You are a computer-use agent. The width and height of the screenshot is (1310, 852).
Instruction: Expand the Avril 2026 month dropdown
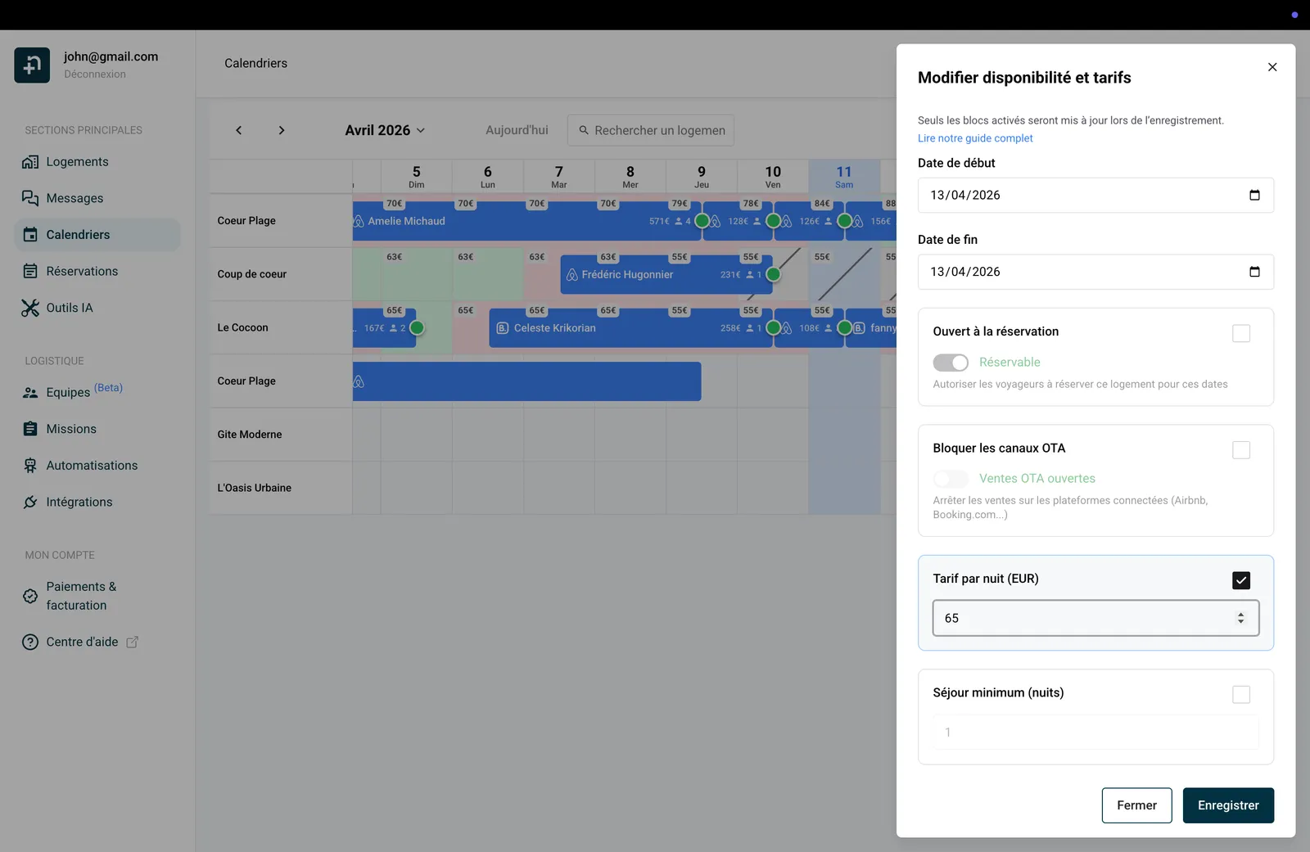[385, 130]
